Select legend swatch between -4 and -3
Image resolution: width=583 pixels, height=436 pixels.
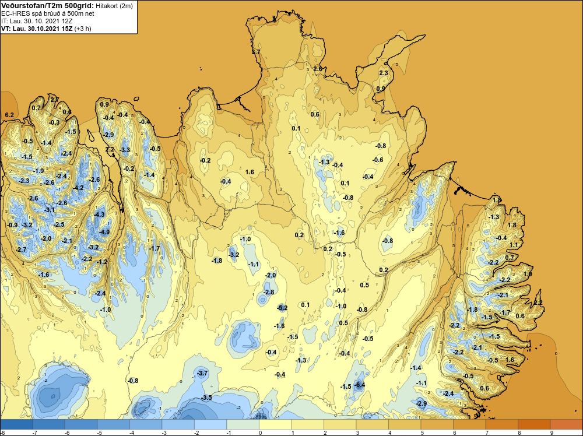tap(146, 424)
